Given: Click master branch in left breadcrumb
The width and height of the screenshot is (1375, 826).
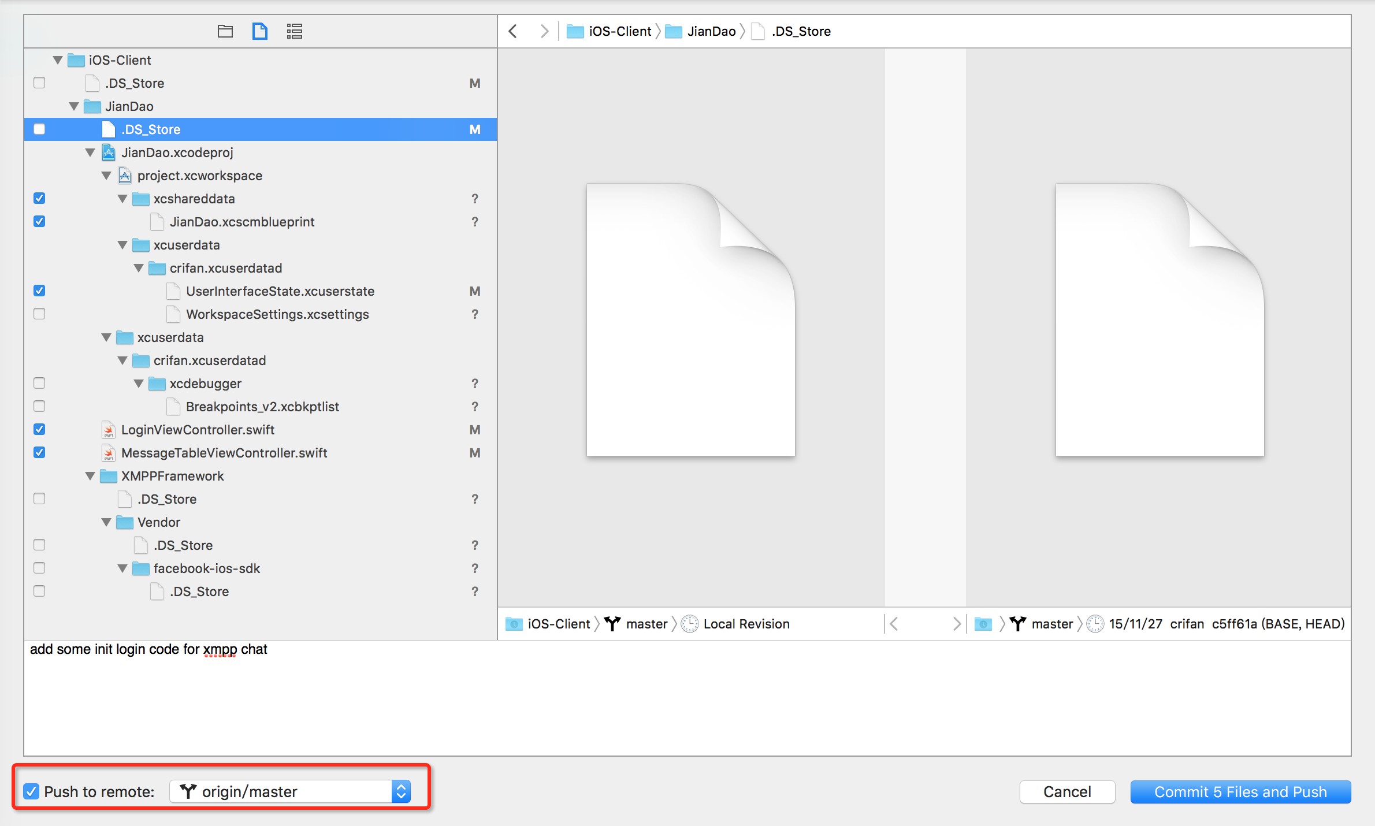Looking at the screenshot, I should (x=646, y=624).
